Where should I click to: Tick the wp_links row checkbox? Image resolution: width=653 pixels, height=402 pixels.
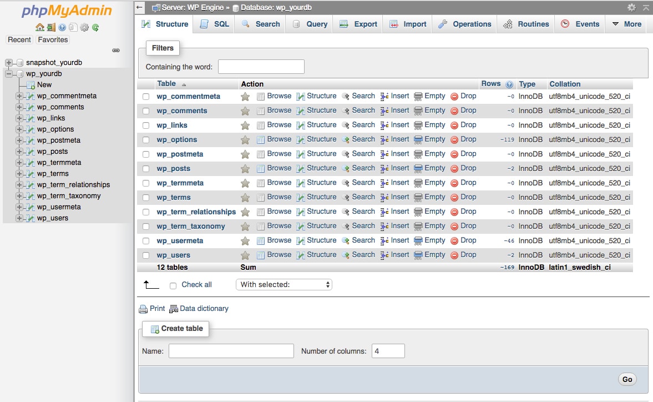click(146, 125)
